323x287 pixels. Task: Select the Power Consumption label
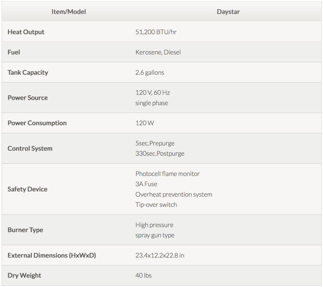coord(37,123)
